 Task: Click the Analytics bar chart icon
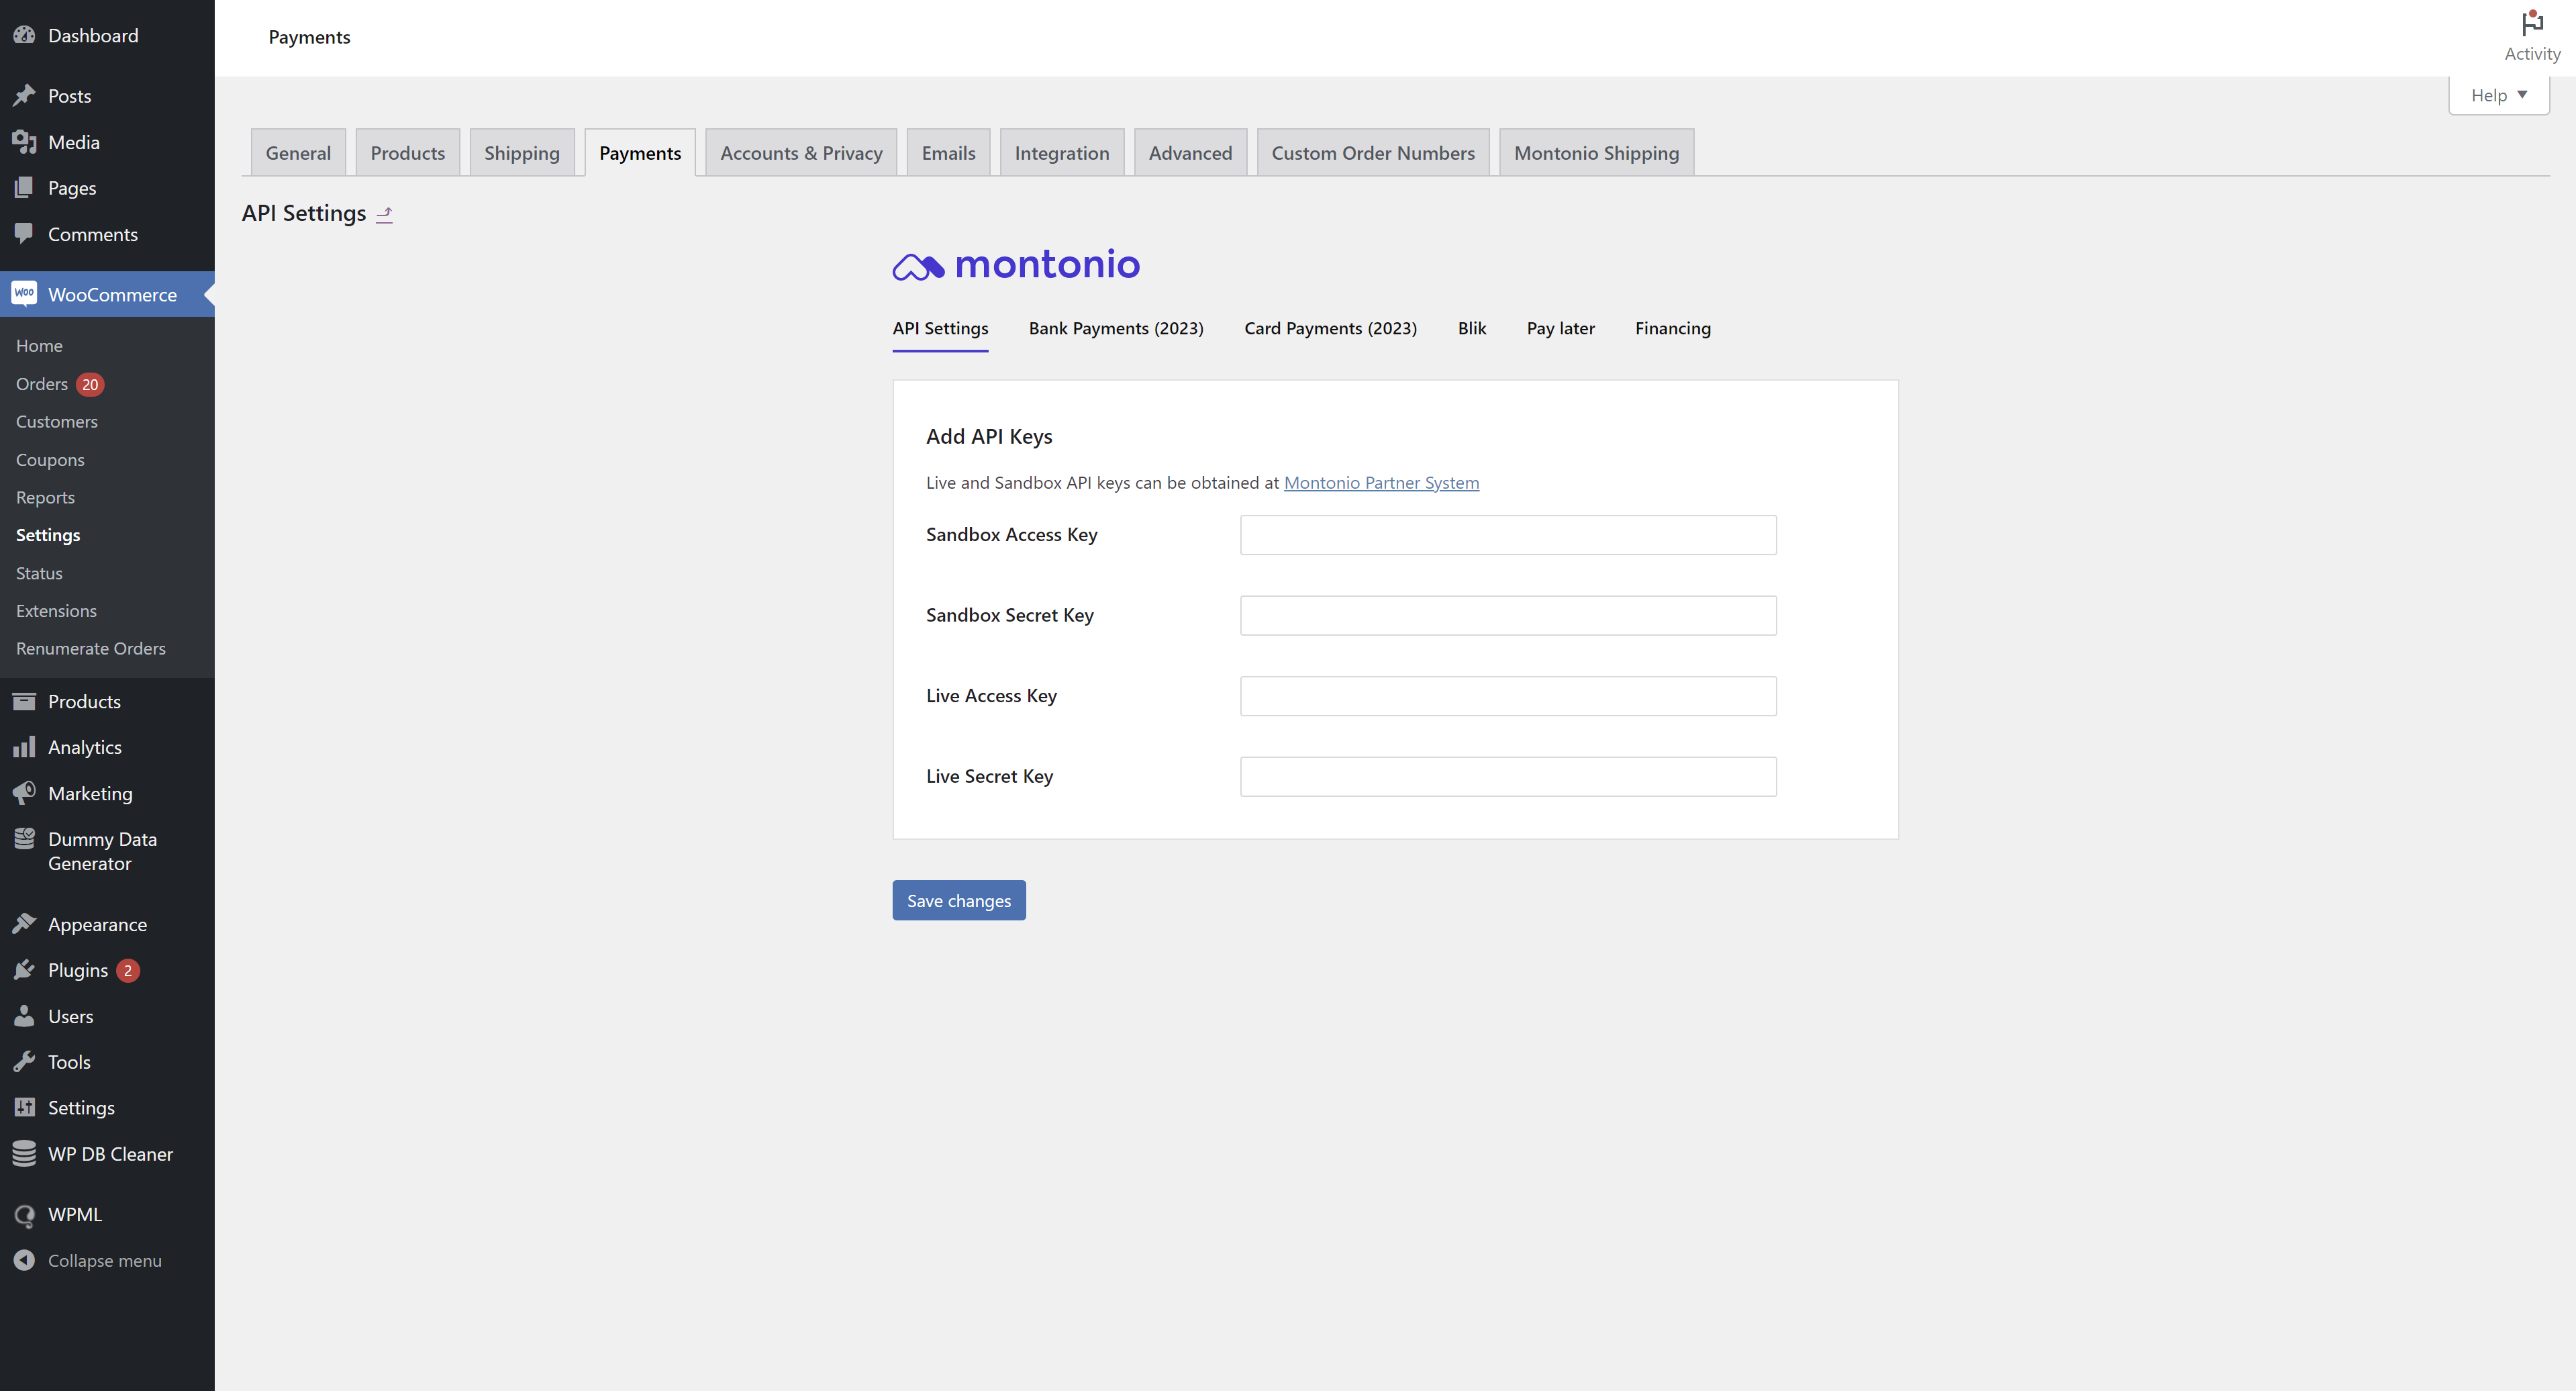tap(24, 747)
